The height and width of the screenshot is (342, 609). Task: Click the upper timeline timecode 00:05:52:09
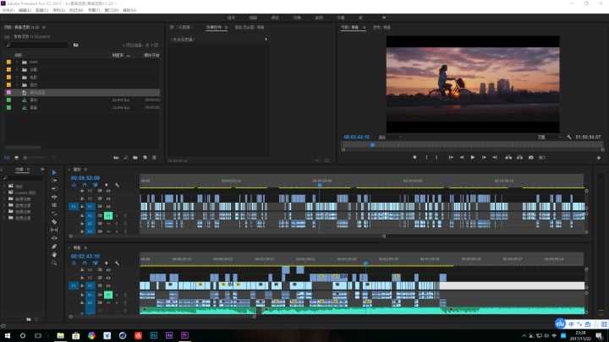[85, 178]
